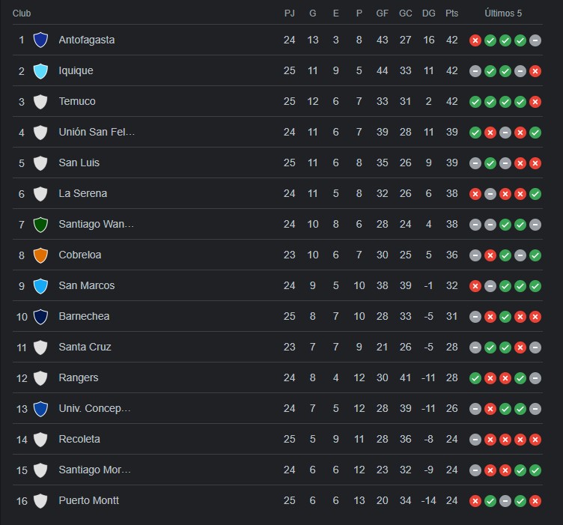Click the Pts column header
The width and height of the screenshot is (563, 525).
pyautogui.click(x=451, y=13)
